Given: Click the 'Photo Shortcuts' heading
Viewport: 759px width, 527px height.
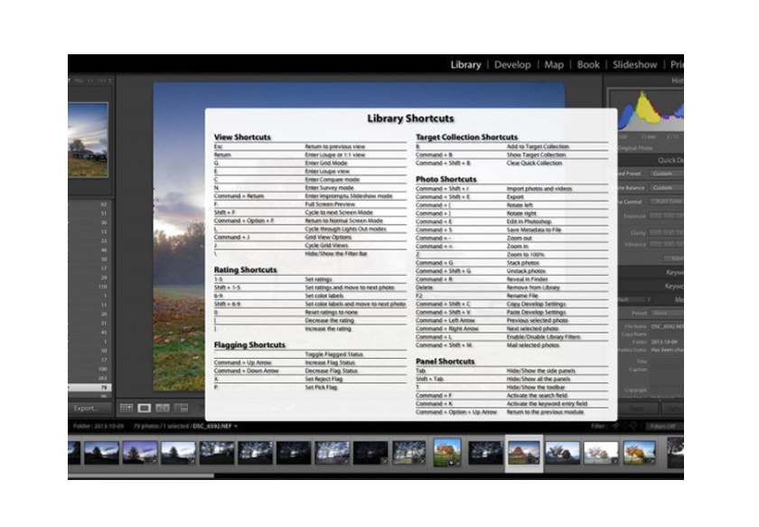Looking at the screenshot, I should coord(446,179).
